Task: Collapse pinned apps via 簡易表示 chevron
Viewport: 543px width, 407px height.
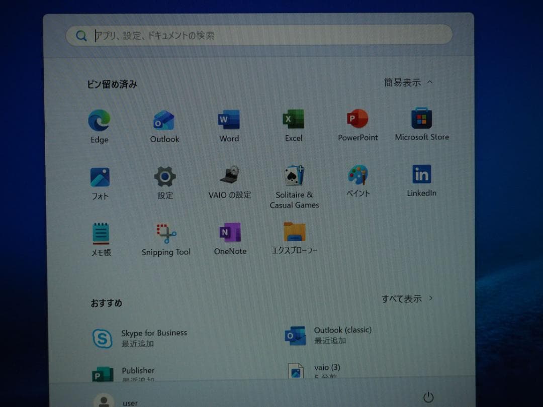Action: coord(406,82)
